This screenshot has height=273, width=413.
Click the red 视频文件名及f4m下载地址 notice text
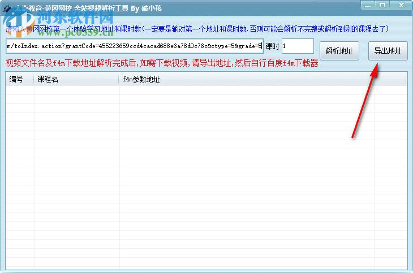pyautogui.click(x=162, y=63)
